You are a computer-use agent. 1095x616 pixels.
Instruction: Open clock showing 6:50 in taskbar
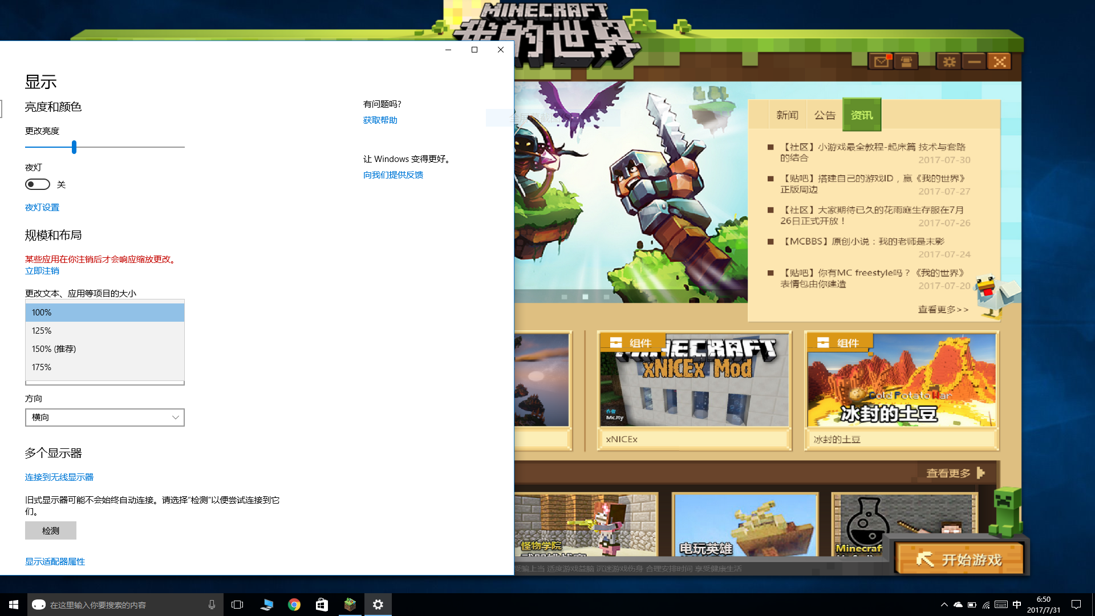pyautogui.click(x=1044, y=605)
